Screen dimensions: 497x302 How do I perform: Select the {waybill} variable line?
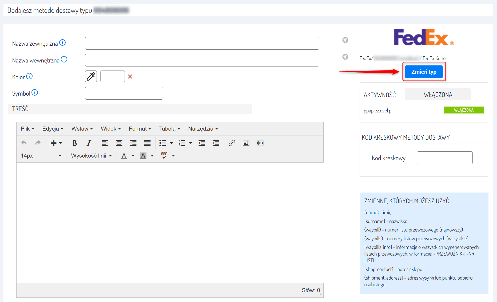click(413, 230)
